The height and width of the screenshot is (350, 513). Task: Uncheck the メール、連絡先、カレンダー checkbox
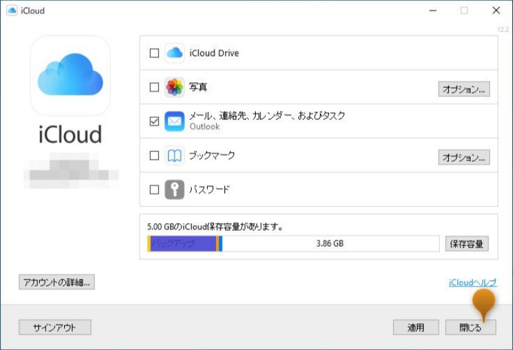[x=154, y=121]
